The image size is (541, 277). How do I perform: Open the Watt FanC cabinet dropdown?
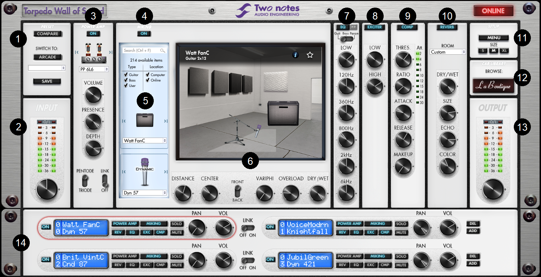click(145, 140)
